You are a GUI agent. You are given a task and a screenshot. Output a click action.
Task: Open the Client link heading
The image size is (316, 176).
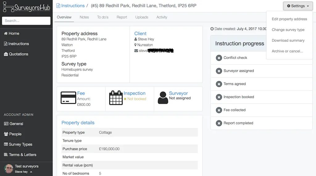click(140, 33)
